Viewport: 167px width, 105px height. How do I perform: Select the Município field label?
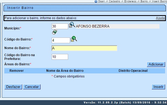[x=13, y=28]
